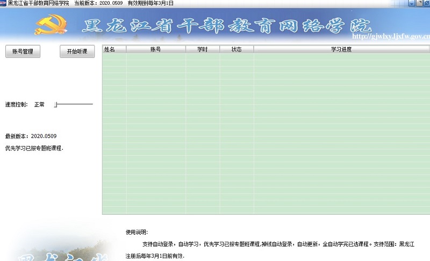Image resolution: width=430 pixels, height=261 pixels.
Task: Click the 账号 column header
Action: pos(156,49)
